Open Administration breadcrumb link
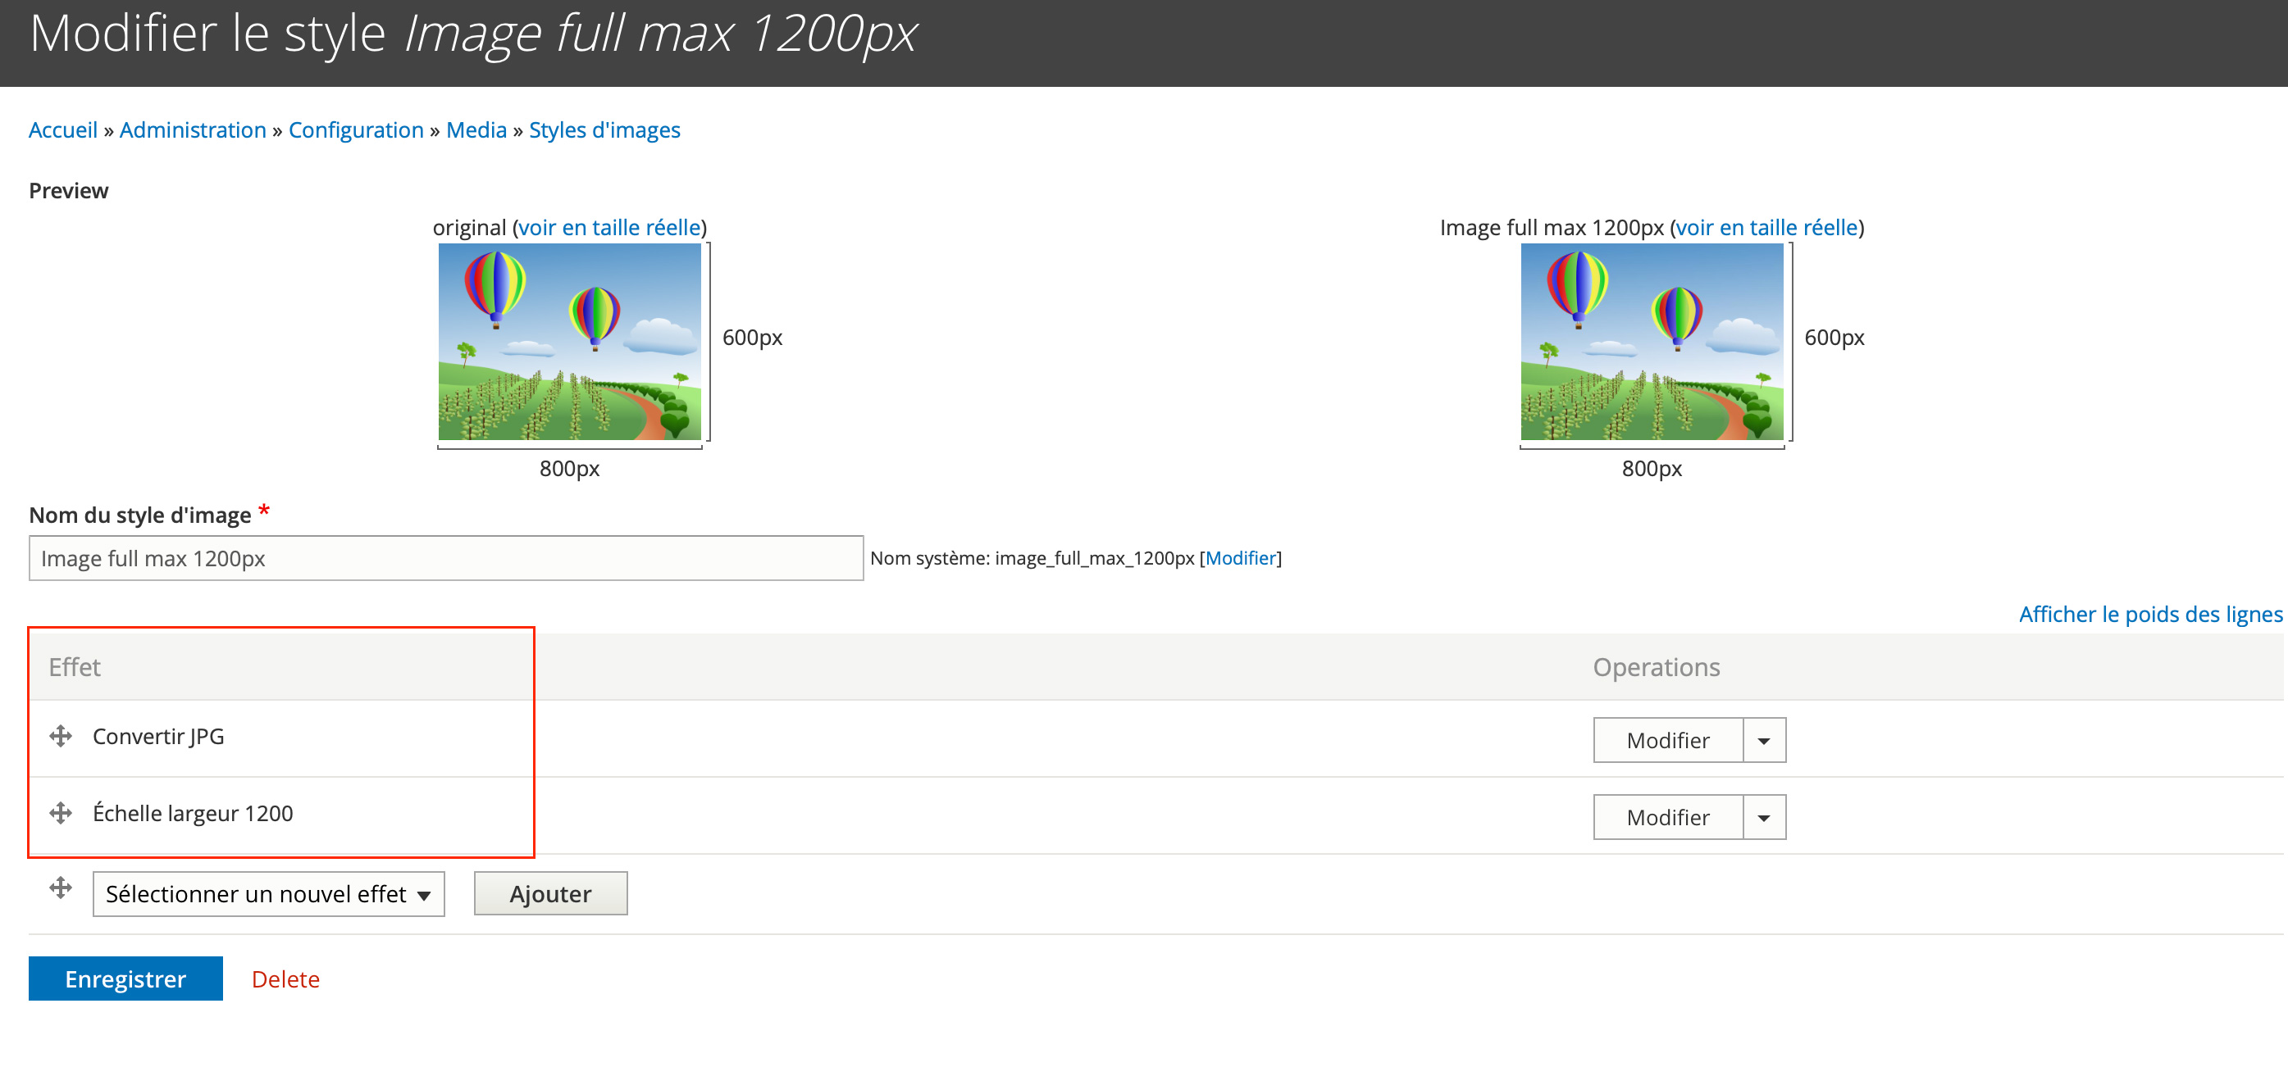2288x1067 pixels. 193,129
